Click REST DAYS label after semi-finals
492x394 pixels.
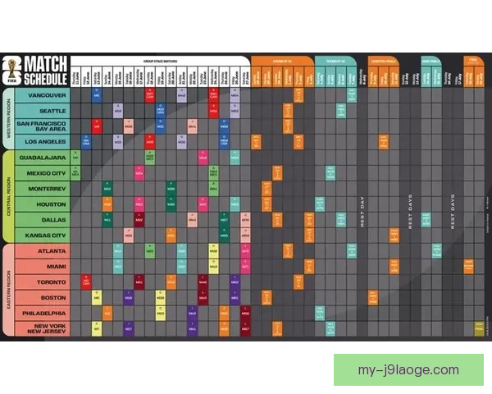click(x=452, y=212)
